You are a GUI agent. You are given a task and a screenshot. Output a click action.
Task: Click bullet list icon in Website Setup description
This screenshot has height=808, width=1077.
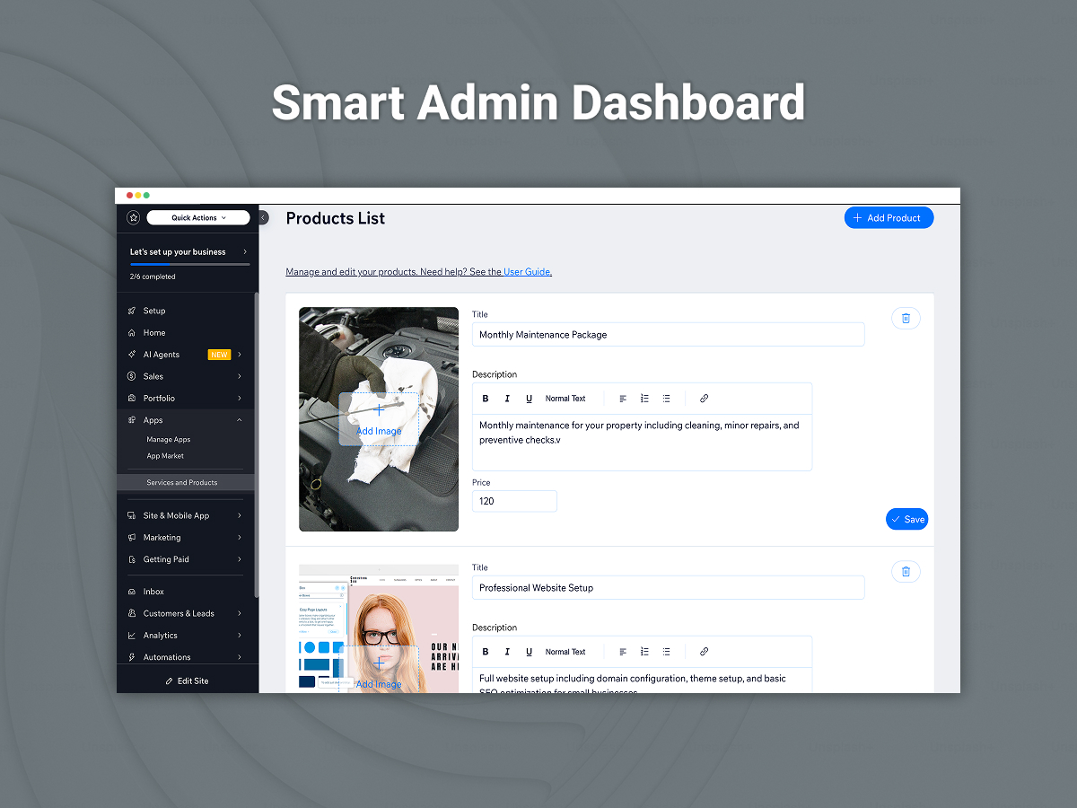666,652
